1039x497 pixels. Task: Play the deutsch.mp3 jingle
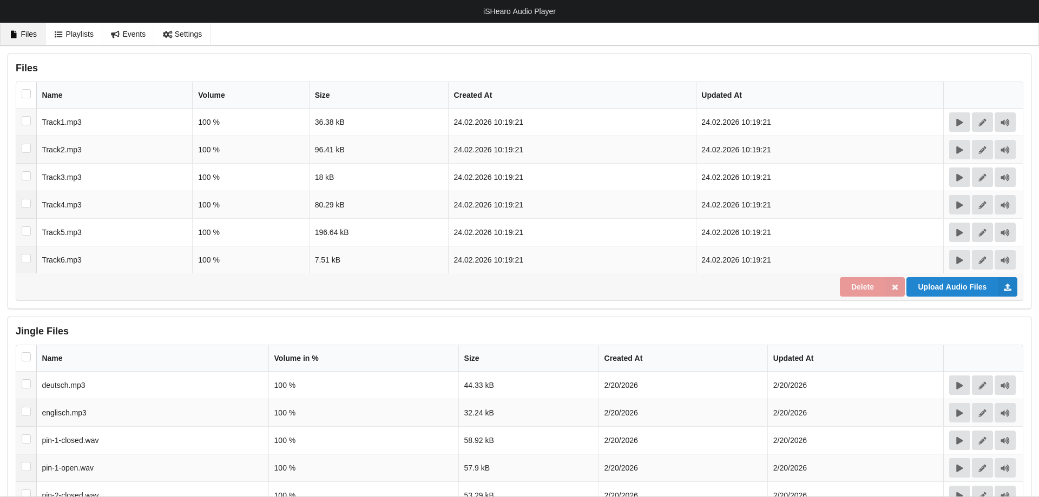click(959, 386)
